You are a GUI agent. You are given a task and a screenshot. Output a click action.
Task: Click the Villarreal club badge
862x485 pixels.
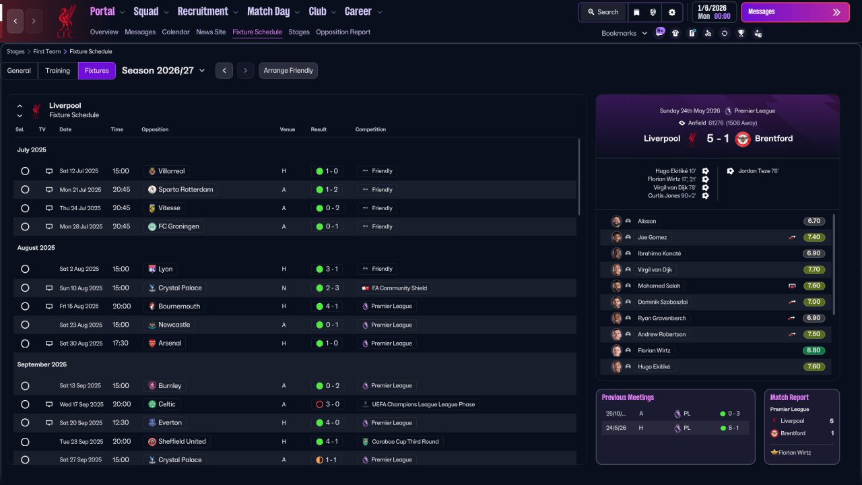152,171
